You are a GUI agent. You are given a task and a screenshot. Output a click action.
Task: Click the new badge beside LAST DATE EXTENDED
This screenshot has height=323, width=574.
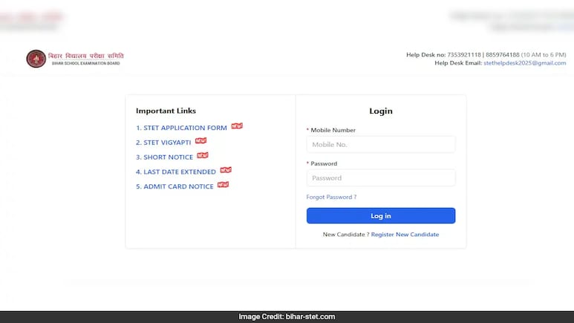(x=226, y=170)
